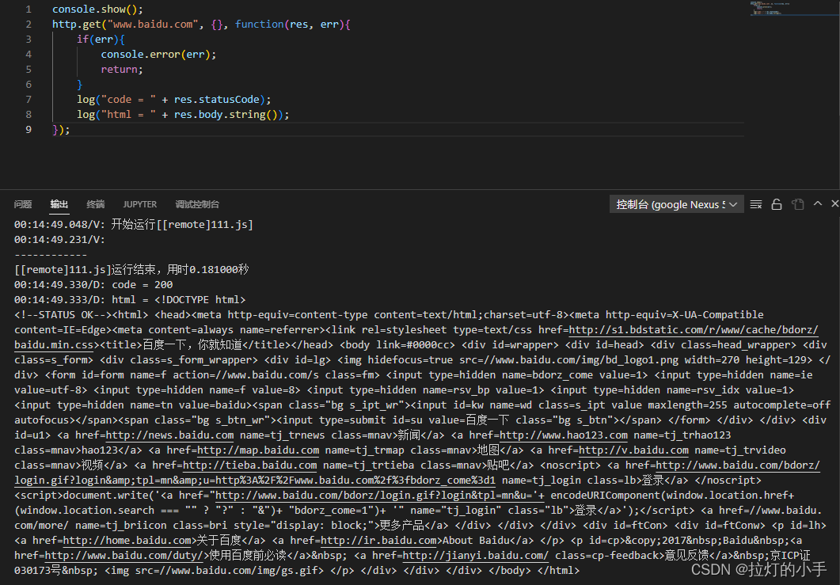Screen dimensions: 840x585
Task: Open output log in editor icon
Action: pyautogui.click(x=798, y=204)
